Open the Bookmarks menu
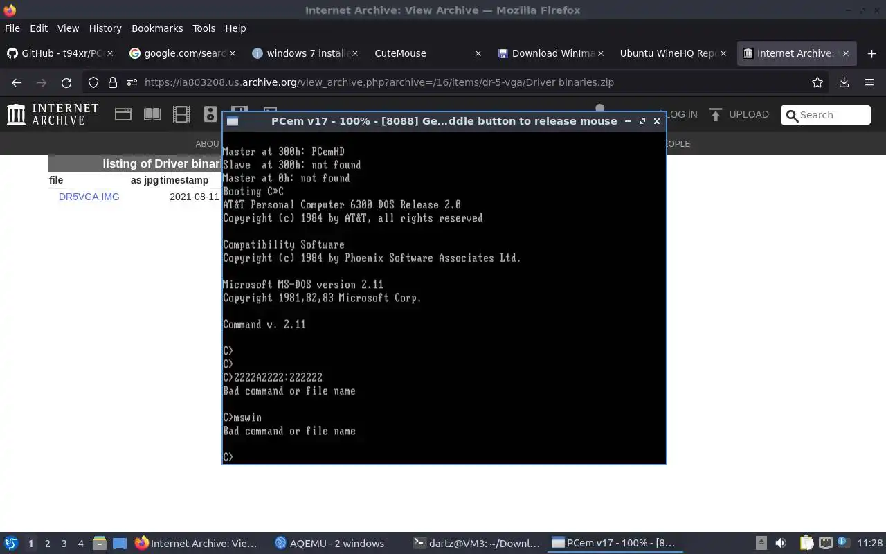The image size is (886, 554). tap(157, 28)
